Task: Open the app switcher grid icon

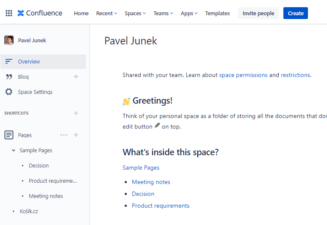Action: point(9,13)
